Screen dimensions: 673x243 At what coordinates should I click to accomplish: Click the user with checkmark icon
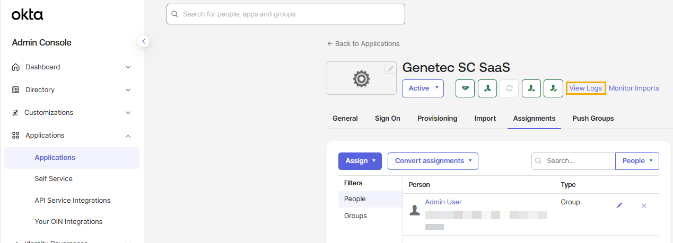pyautogui.click(x=553, y=88)
